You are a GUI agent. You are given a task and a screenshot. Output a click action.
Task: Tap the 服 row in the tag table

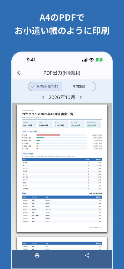62,165
